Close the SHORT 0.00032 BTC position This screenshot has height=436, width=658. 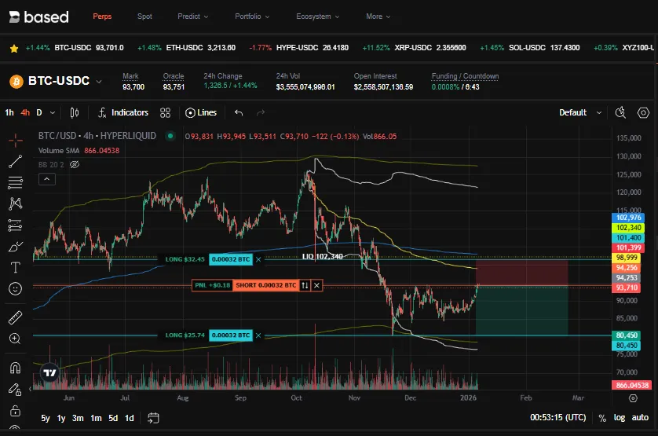pyautogui.click(x=317, y=285)
